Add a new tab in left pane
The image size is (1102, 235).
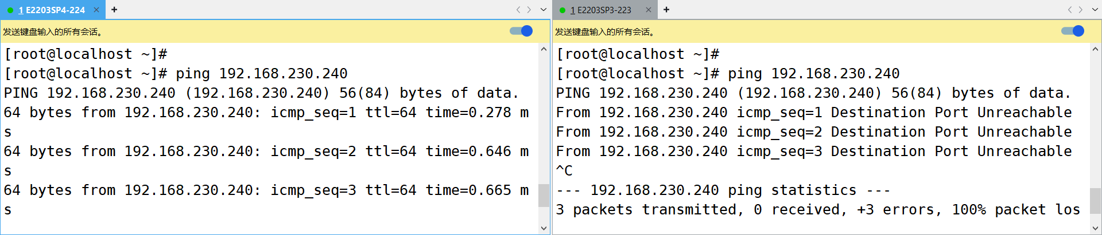click(114, 10)
